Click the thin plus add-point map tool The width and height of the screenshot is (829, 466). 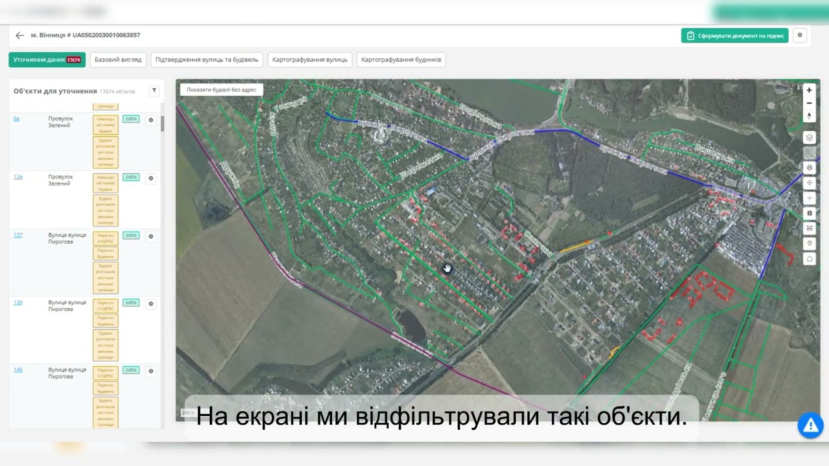tap(809, 198)
